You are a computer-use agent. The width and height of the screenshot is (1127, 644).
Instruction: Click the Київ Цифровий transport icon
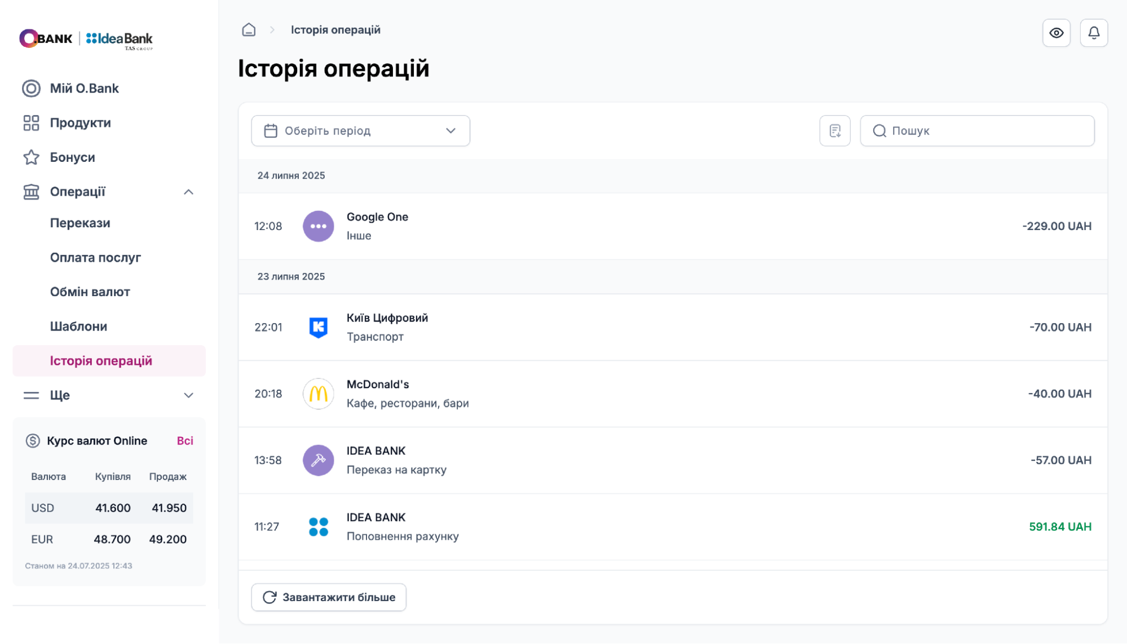point(319,327)
